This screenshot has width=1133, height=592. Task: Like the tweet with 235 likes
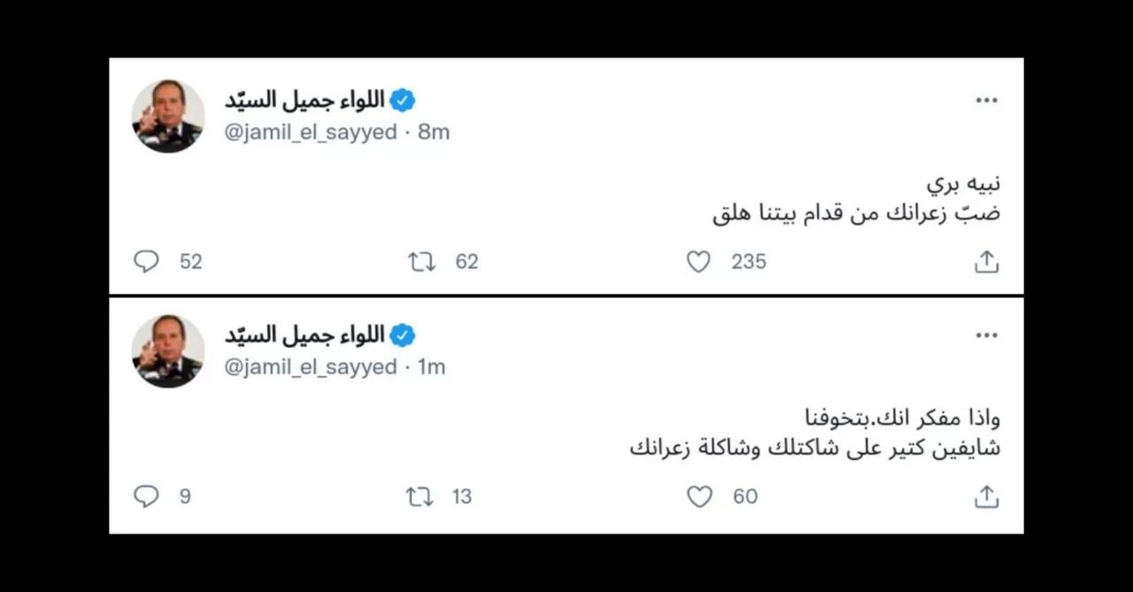699,262
